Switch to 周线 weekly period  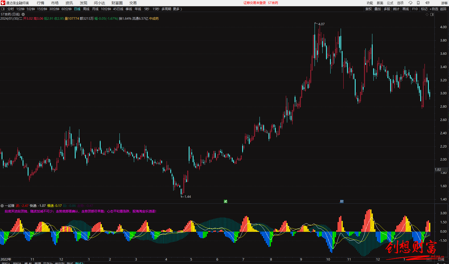coord(86,9)
